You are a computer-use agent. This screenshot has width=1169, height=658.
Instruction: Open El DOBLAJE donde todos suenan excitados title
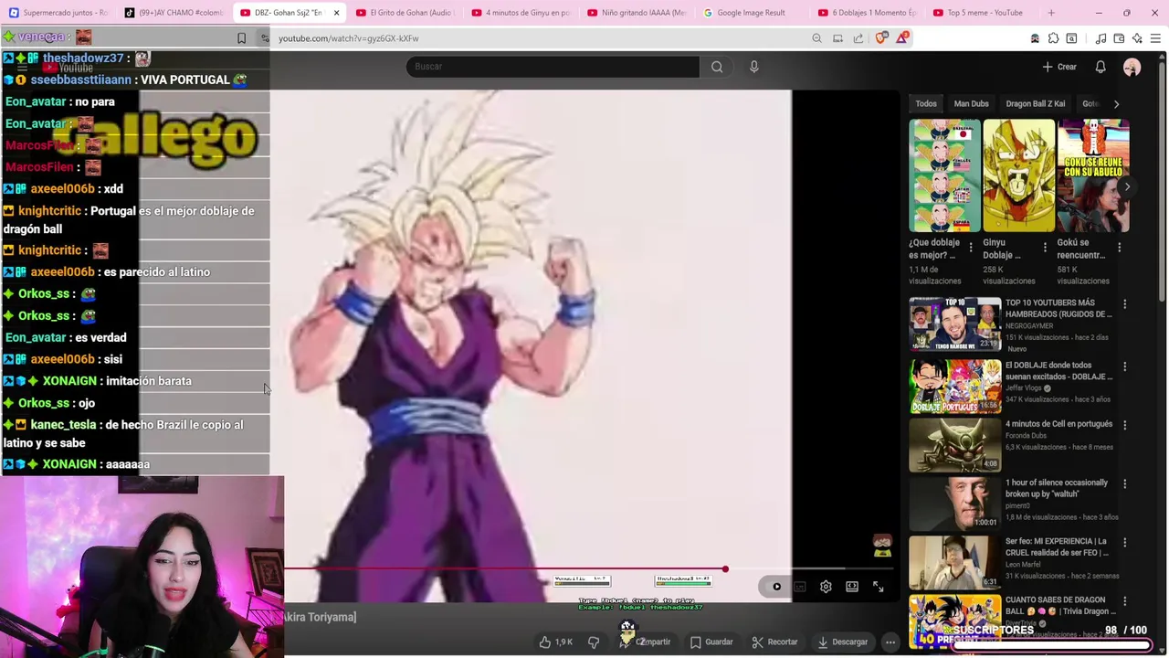click(1058, 370)
